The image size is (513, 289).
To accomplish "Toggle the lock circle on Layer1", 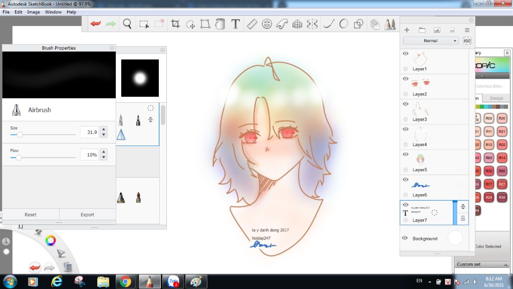I will [x=406, y=69].
